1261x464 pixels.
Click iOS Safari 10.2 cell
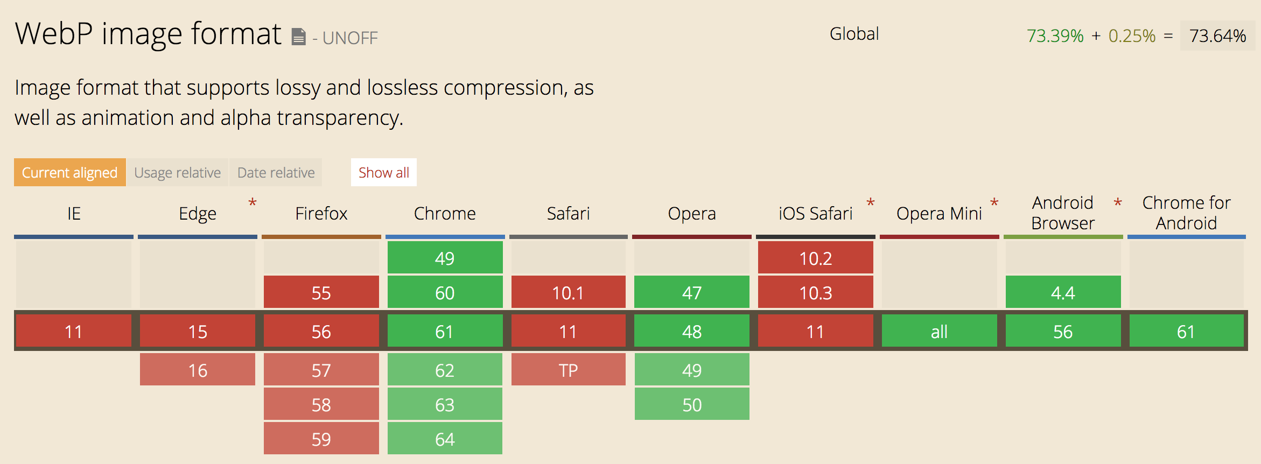pyautogui.click(x=816, y=257)
